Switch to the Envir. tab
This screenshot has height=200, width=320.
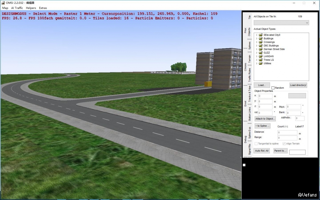pyautogui.click(x=245, y=103)
